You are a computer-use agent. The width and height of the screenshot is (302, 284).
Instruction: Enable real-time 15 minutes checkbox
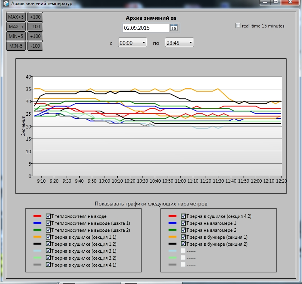point(238,26)
